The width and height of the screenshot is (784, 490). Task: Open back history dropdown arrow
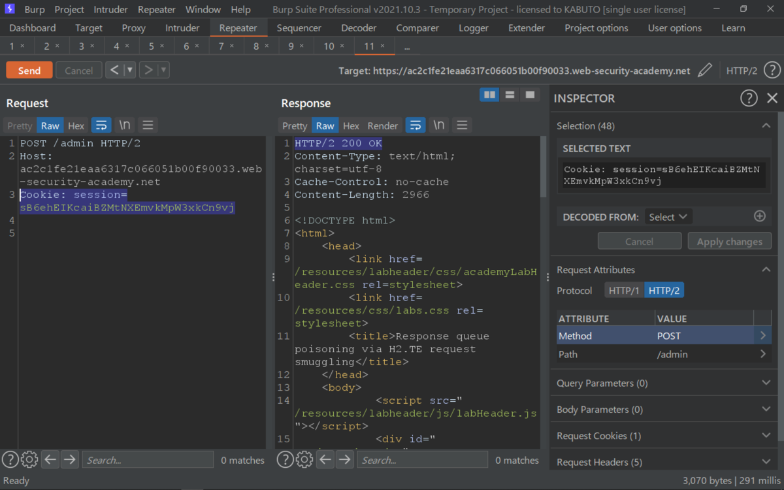pos(129,70)
